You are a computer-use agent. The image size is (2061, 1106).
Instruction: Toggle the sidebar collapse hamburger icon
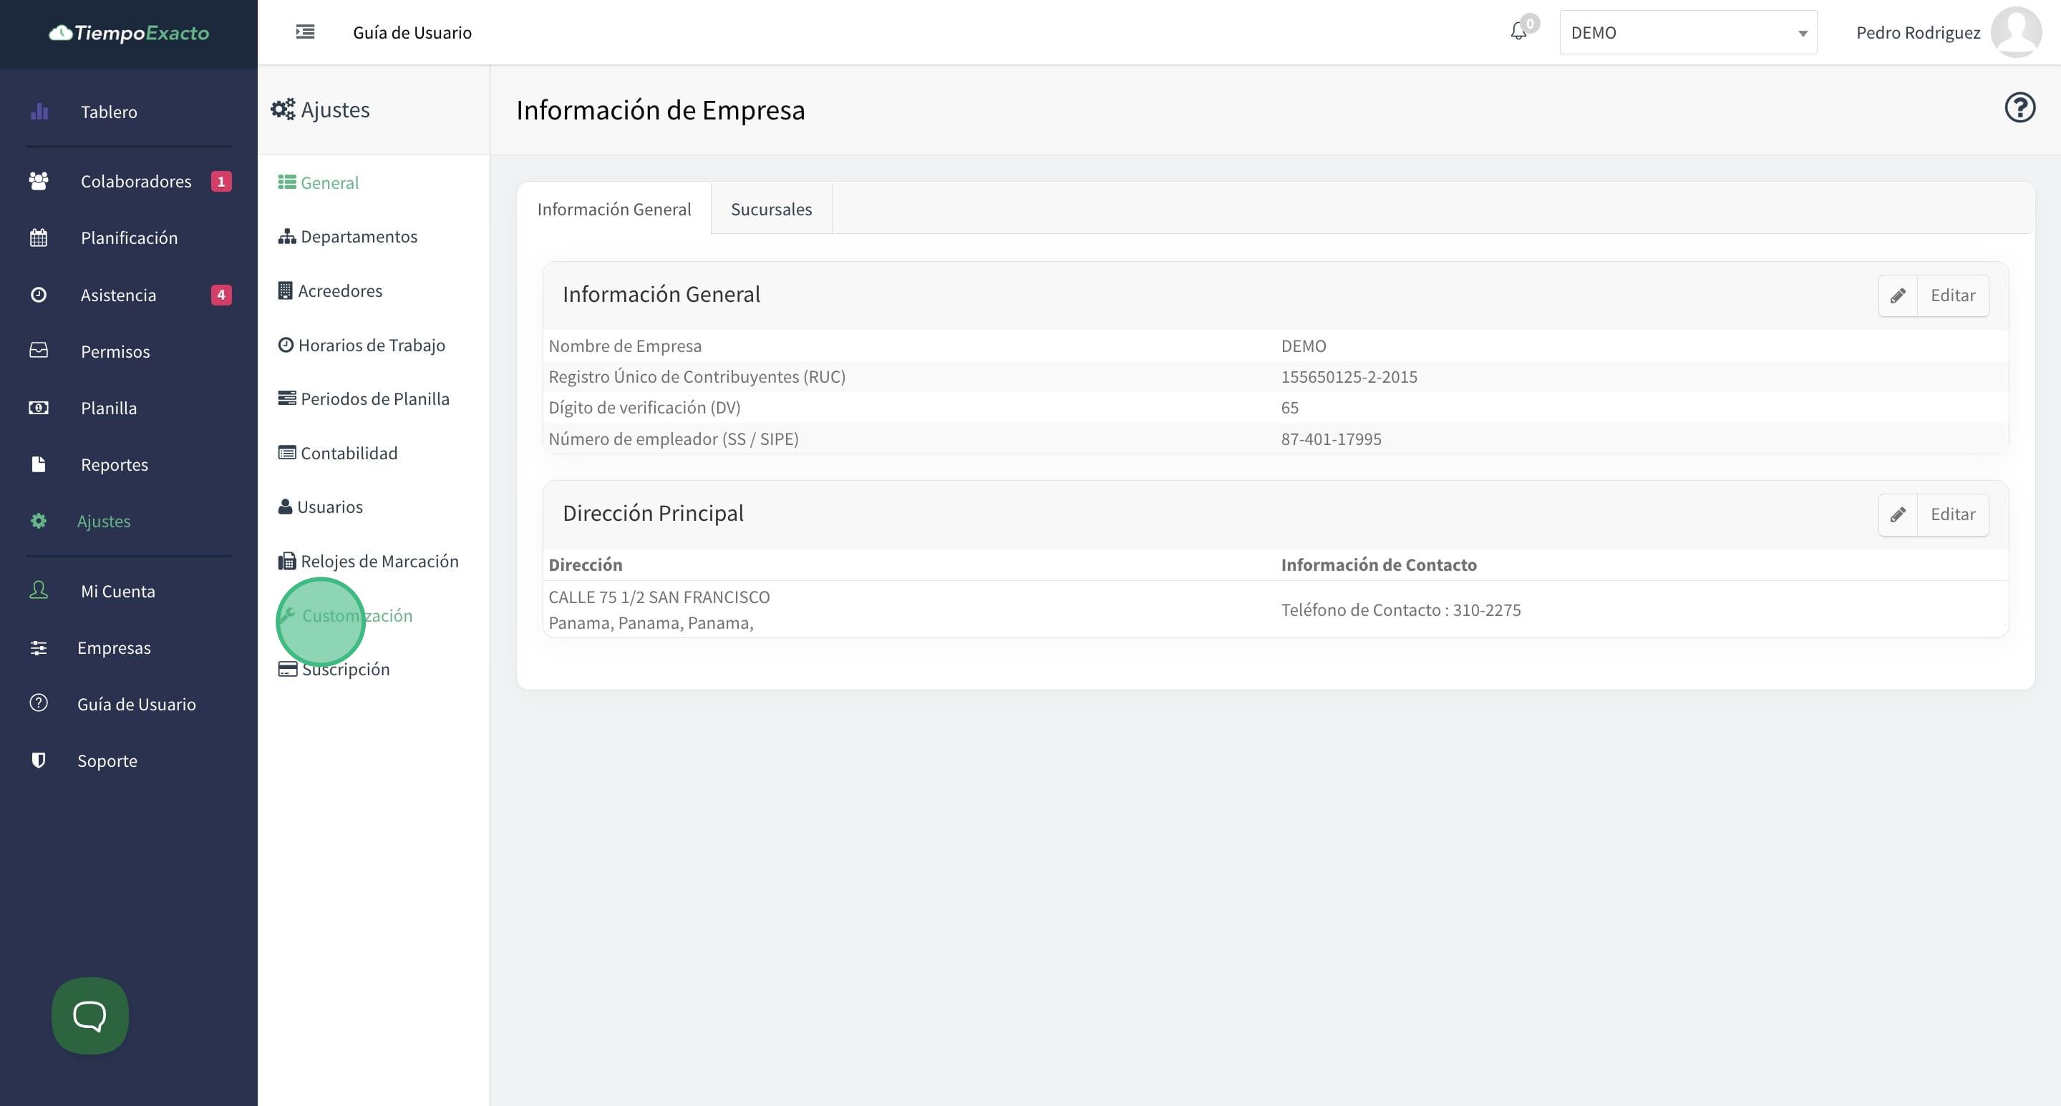pos(305,32)
